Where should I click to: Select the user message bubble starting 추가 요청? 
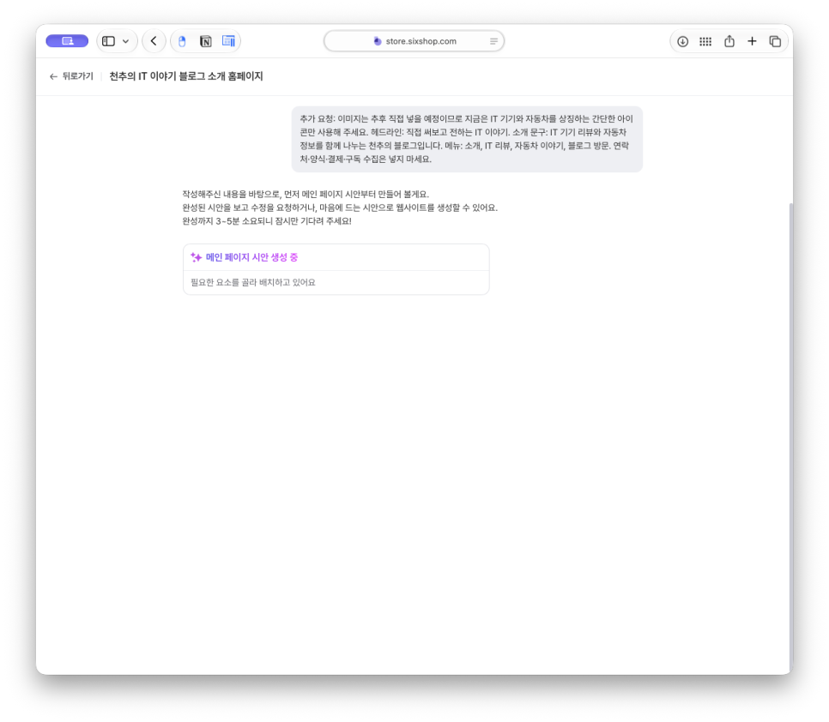(467, 139)
